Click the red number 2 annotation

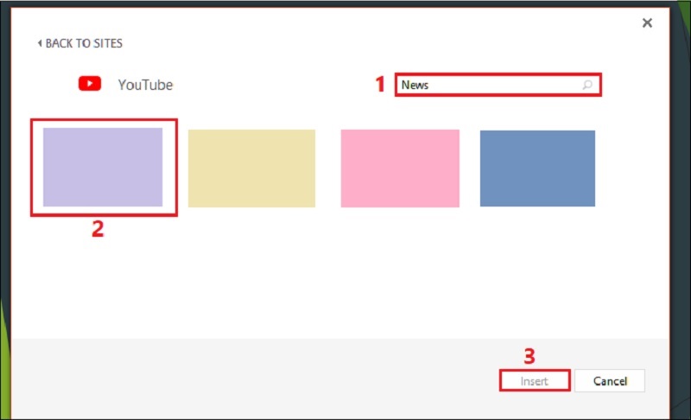(98, 229)
